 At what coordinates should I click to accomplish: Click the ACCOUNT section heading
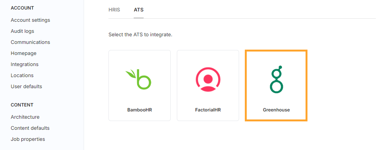pyautogui.click(x=22, y=8)
